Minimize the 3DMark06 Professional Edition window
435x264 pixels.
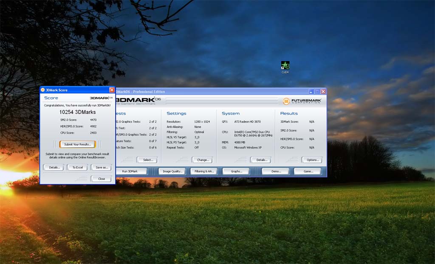[311, 91]
